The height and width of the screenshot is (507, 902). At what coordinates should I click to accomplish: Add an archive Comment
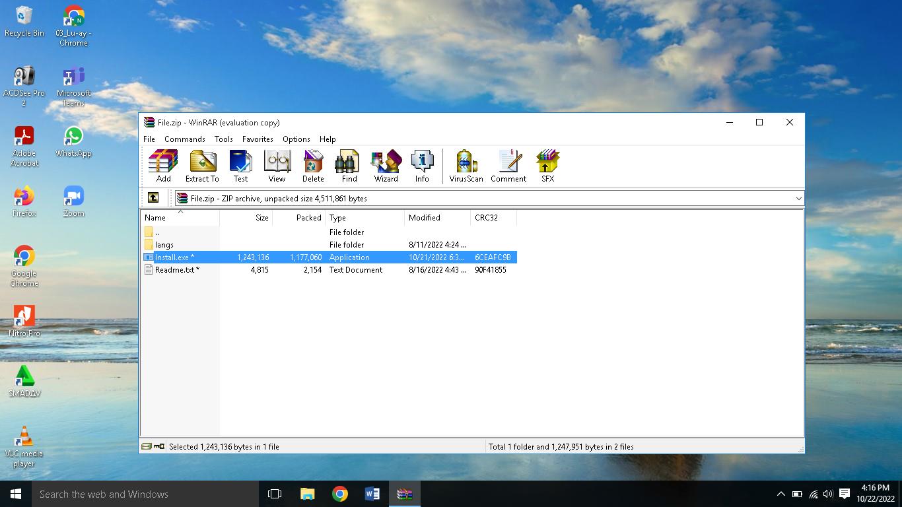508,166
